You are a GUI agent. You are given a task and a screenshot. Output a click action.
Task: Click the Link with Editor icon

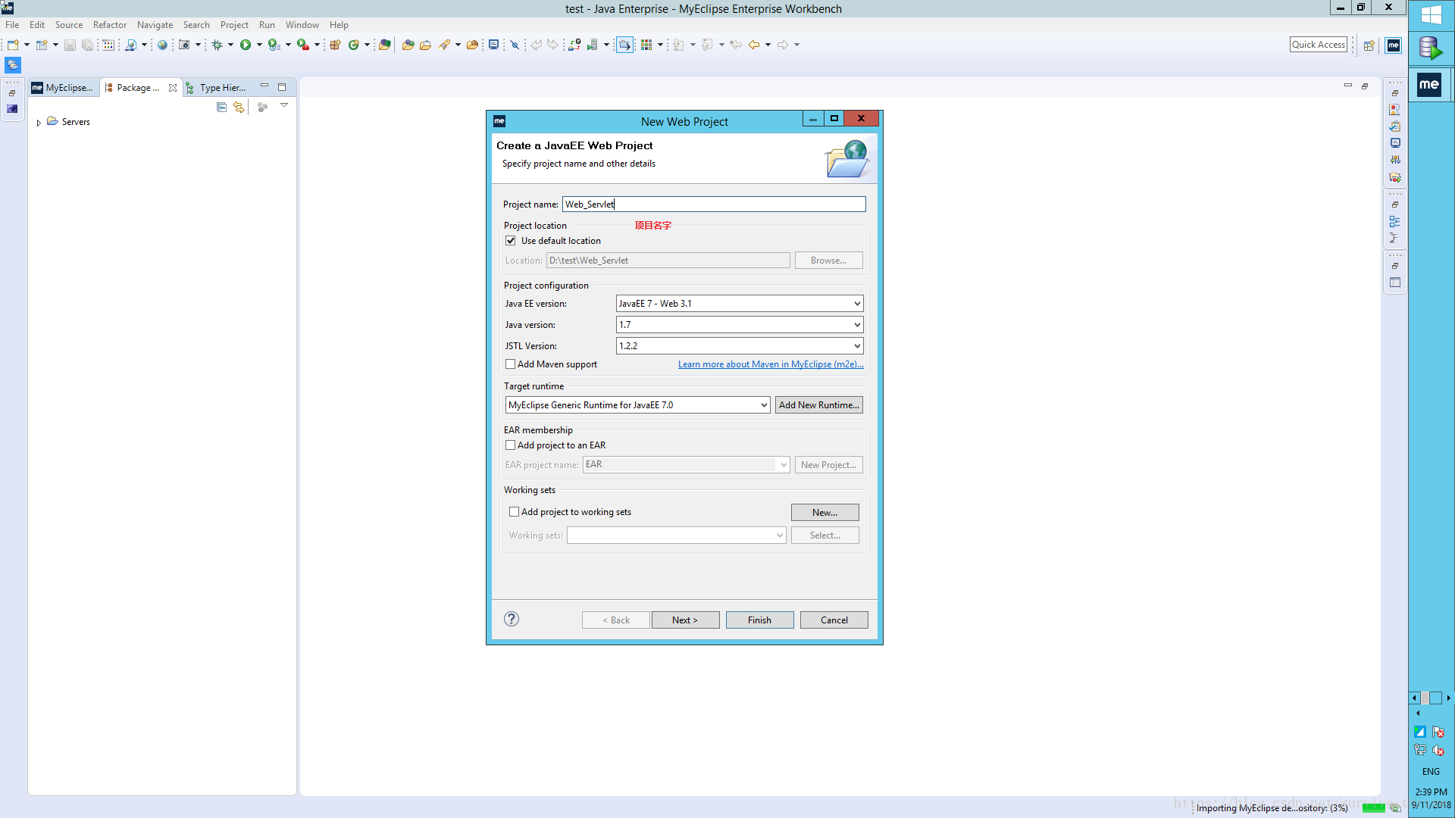point(239,108)
